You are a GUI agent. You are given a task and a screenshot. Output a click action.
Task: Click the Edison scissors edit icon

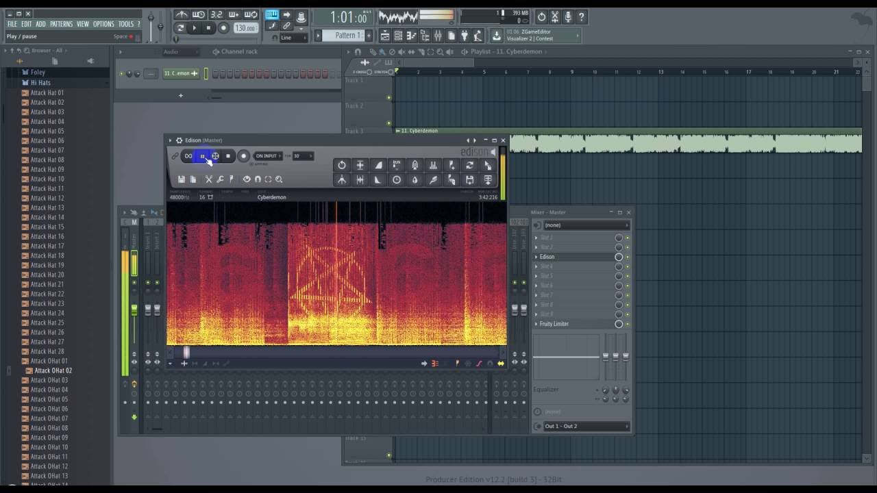[x=209, y=179]
